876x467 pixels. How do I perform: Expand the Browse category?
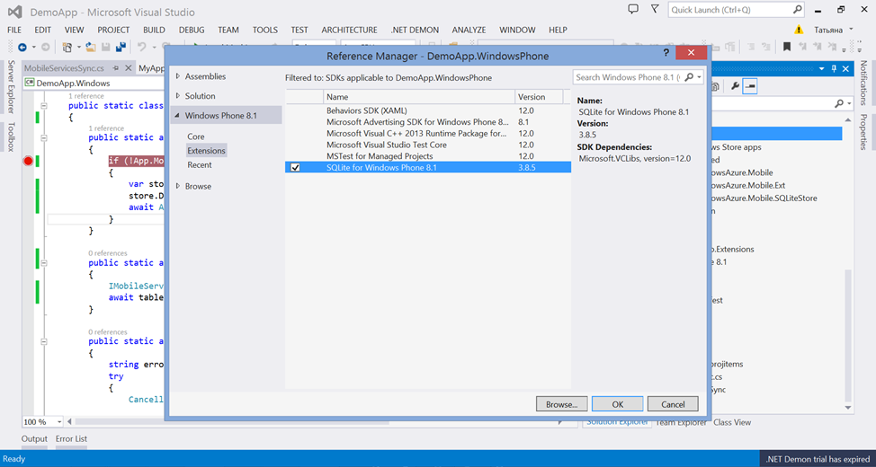pyautogui.click(x=178, y=186)
